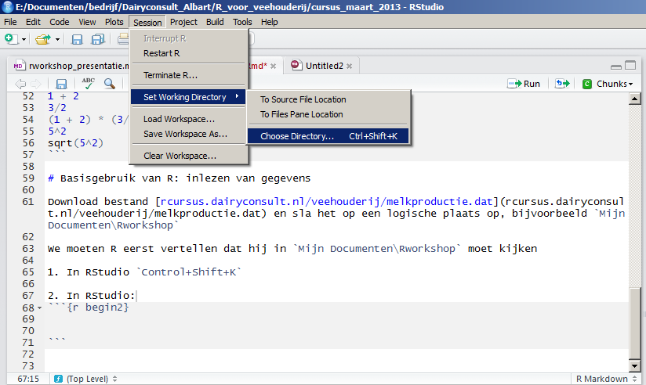Open the Edit menu
This screenshot has height=385, width=646.
tap(33, 22)
